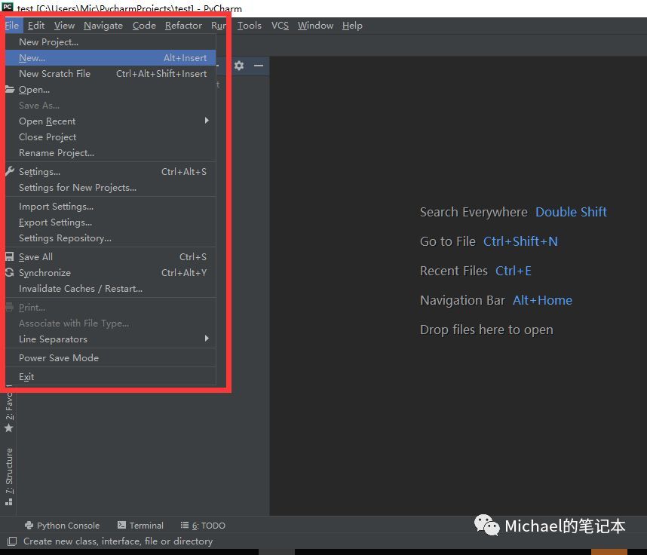Toggle Power Save Mode in File menu
The image size is (647, 555).
[x=59, y=358]
